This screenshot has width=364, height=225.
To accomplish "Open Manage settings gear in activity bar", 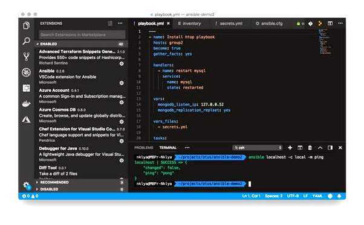I will coord(27,186).
